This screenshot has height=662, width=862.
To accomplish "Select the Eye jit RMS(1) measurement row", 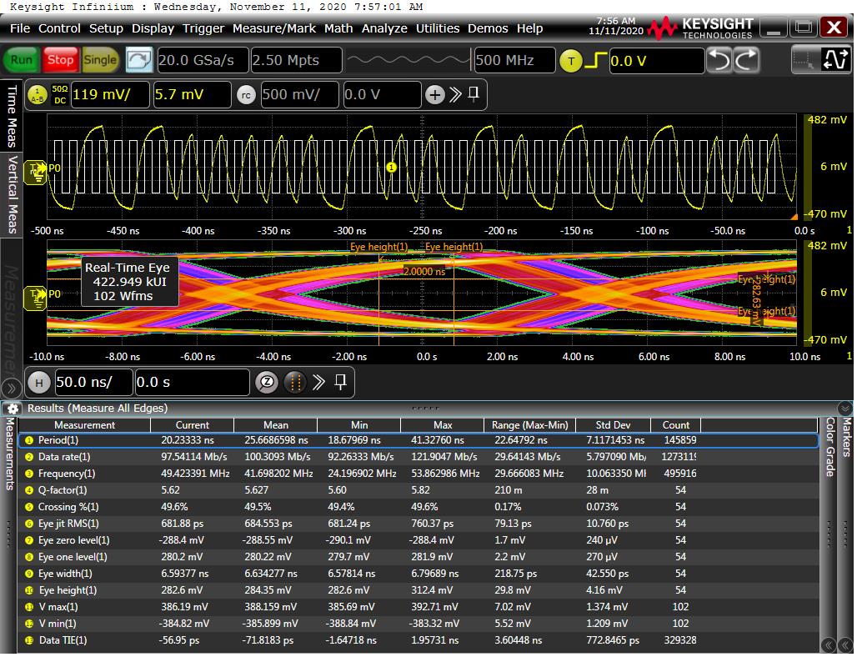I will (418, 524).
